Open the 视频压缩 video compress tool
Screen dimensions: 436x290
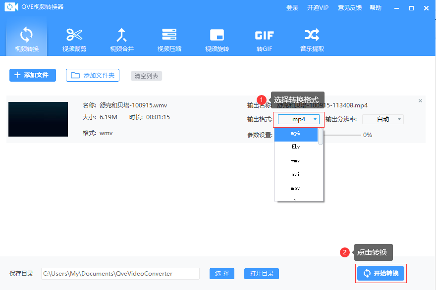[169, 39]
